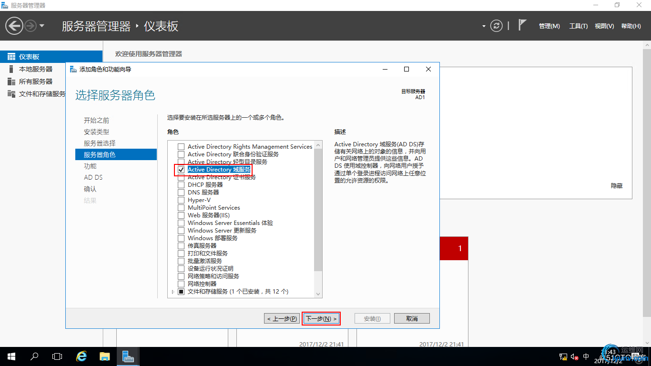The height and width of the screenshot is (366, 651).
Task: Toggle the 文件和存储服务 role checkbox
Action: click(181, 292)
